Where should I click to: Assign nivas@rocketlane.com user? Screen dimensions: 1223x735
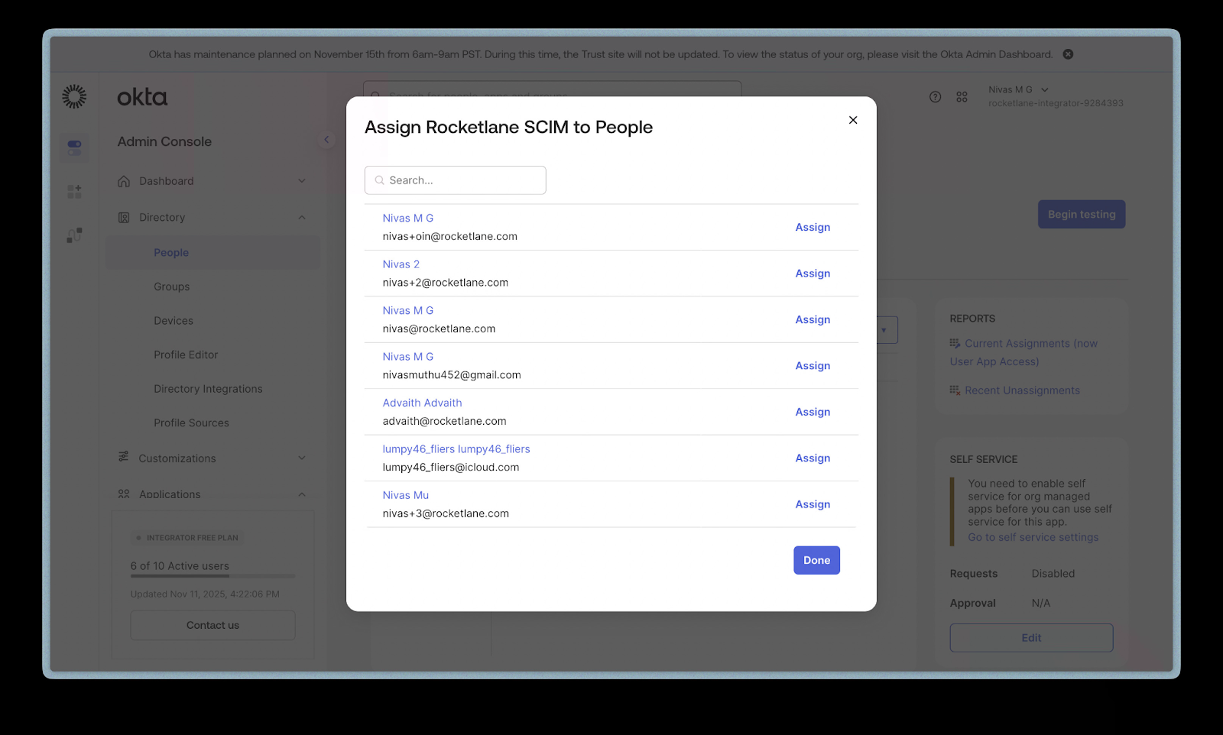click(x=813, y=319)
